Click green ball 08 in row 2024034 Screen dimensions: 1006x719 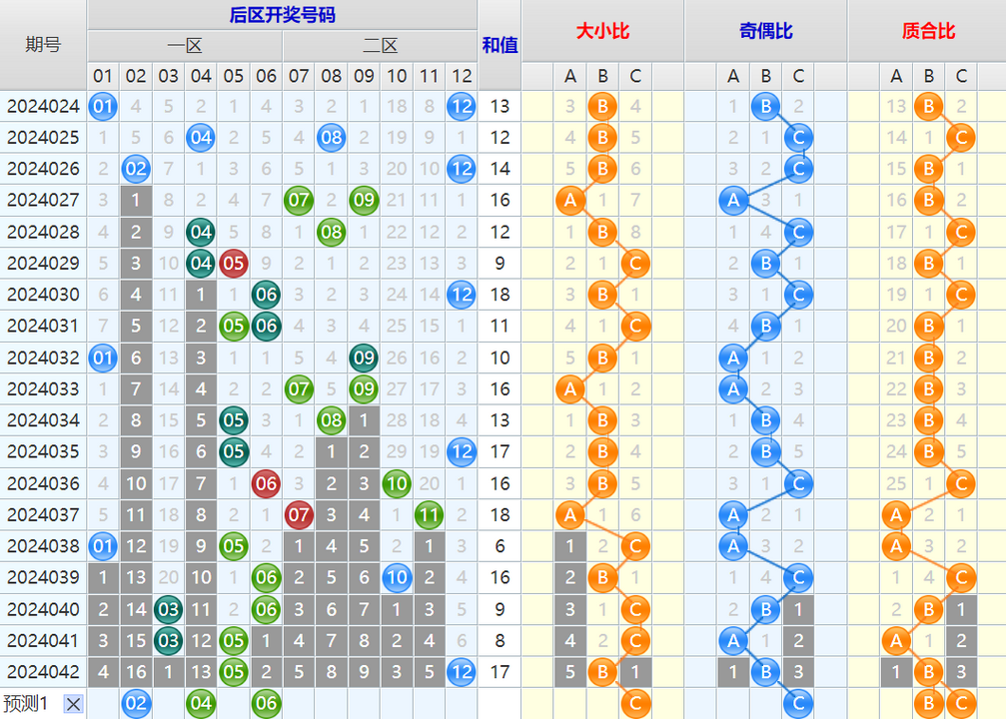tap(332, 420)
